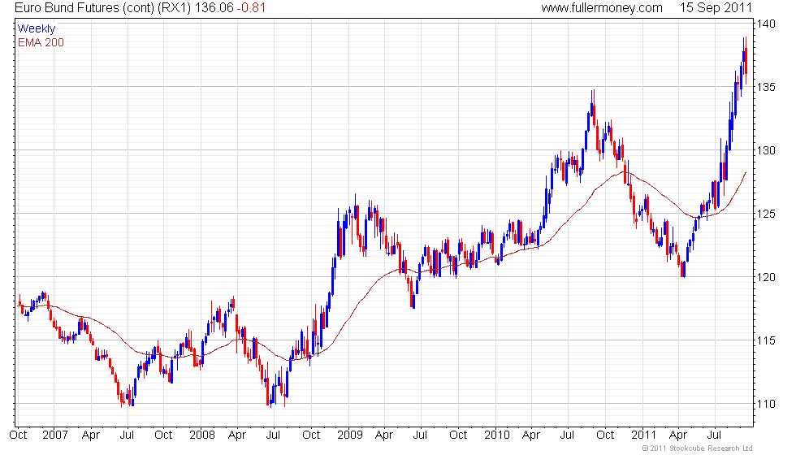This screenshot has width=796, height=455.
Task: Select the EMA 200 legend label
Action: point(41,42)
